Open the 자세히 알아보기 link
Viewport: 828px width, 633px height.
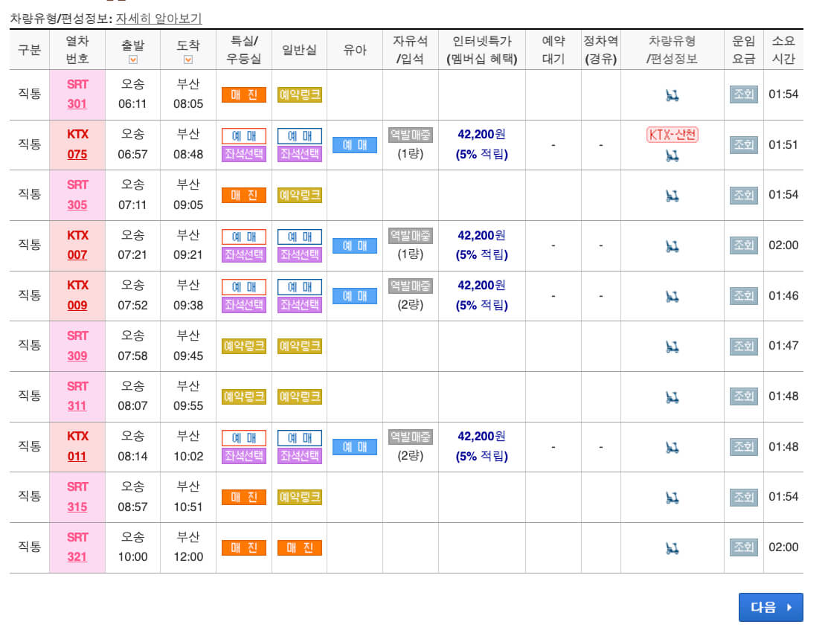pyautogui.click(x=158, y=19)
